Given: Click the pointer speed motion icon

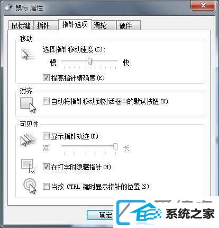Looking at the screenshot, I should (29, 55).
